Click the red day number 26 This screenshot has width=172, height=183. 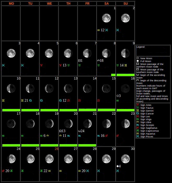pyautogui.click(x=56, y=149)
